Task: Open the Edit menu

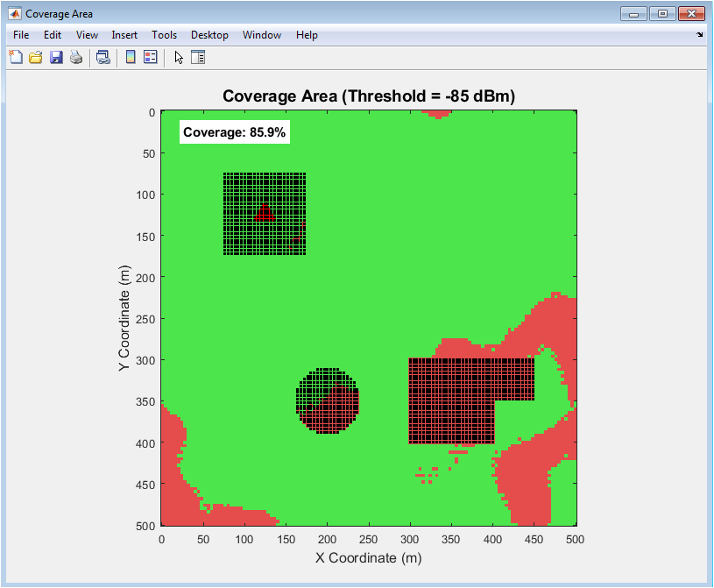Action: click(x=53, y=35)
